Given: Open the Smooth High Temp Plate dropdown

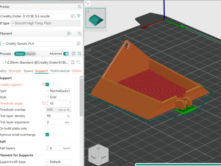Looking at the screenshot, I should pos(46,23).
